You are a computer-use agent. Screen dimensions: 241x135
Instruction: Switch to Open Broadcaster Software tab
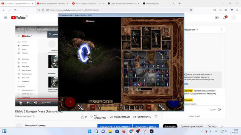click(123, 3)
